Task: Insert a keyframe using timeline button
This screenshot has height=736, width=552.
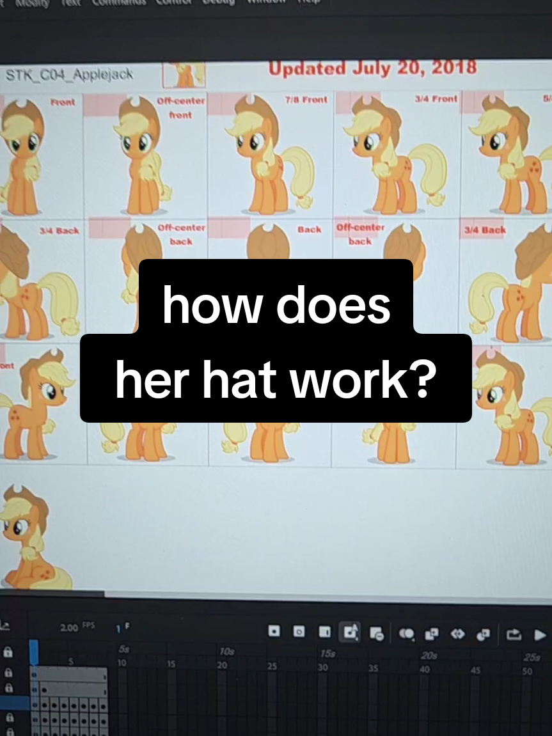Action: (274, 631)
